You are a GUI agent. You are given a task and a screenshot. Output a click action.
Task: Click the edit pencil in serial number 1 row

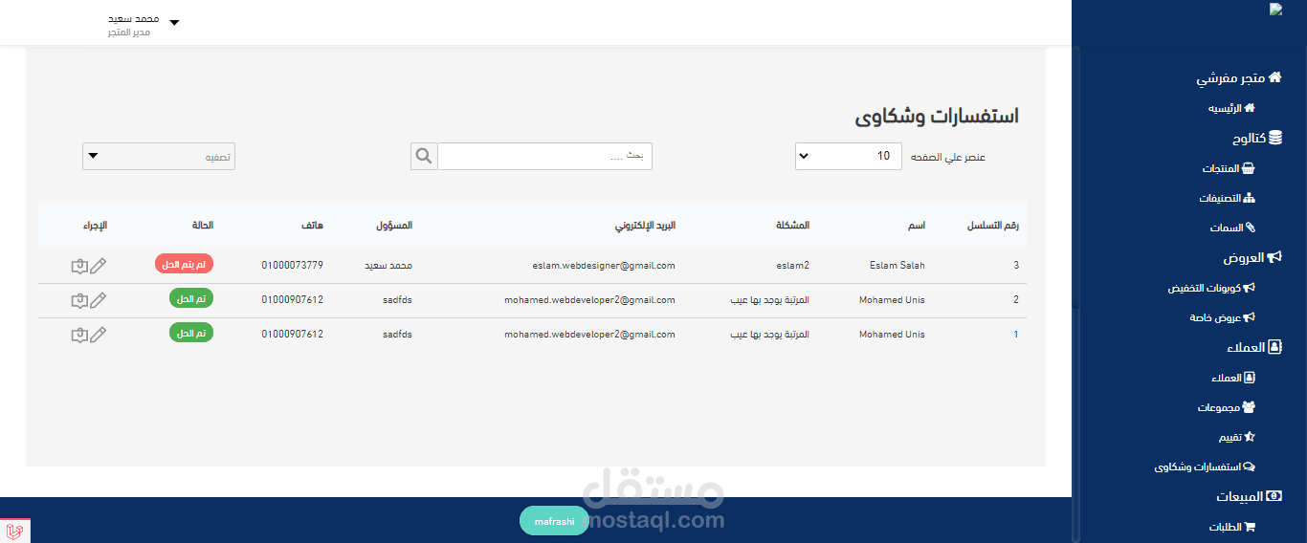click(98, 335)
